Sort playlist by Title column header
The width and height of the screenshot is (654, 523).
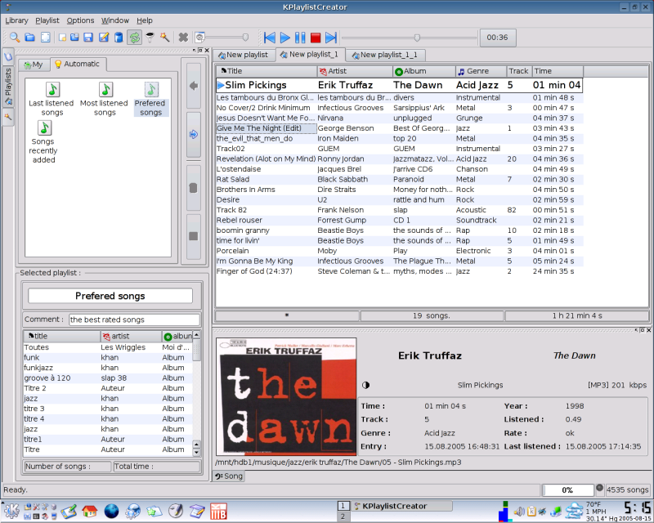pos(267,71)
